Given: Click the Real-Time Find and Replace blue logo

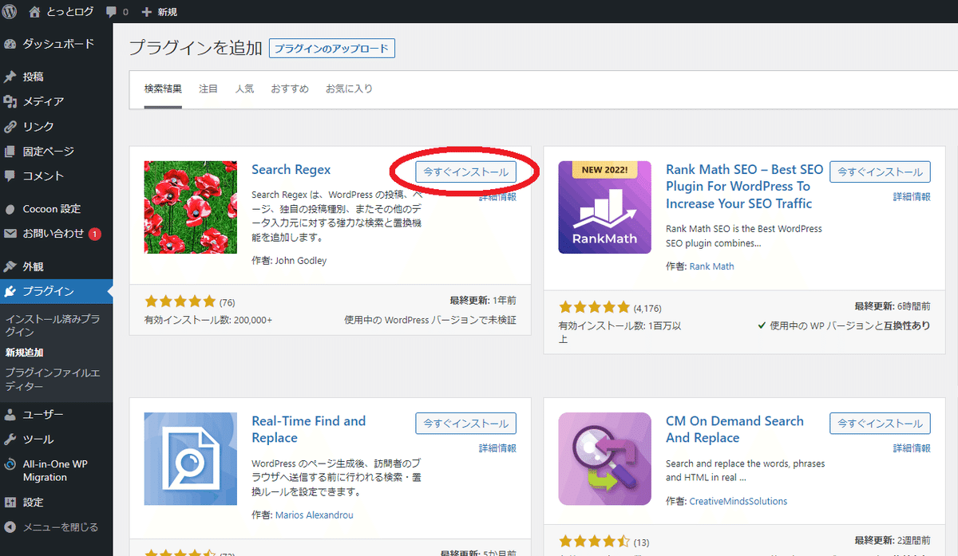Looking at the screenshot, I should 191,459.
